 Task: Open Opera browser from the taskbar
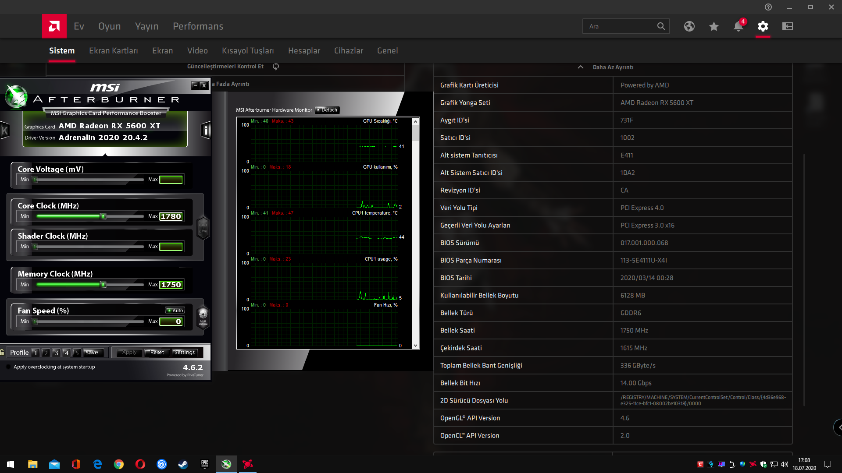pos(140,464)
